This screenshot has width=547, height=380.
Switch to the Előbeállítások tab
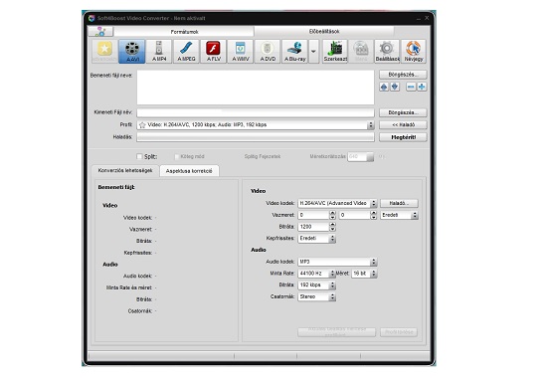tap(324, 32)
